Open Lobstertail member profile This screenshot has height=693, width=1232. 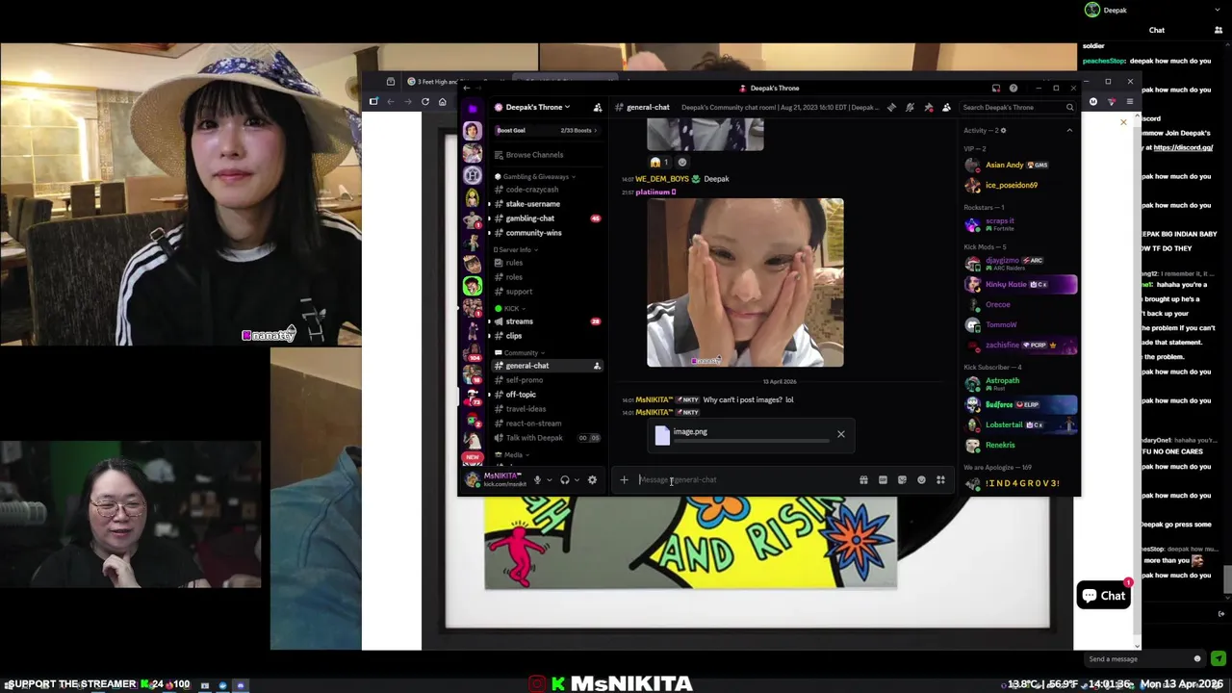point(1019,424)
